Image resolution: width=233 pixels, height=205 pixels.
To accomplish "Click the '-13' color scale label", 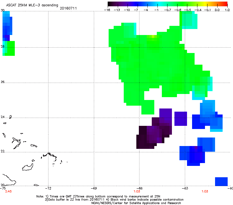I will [117, 10].
